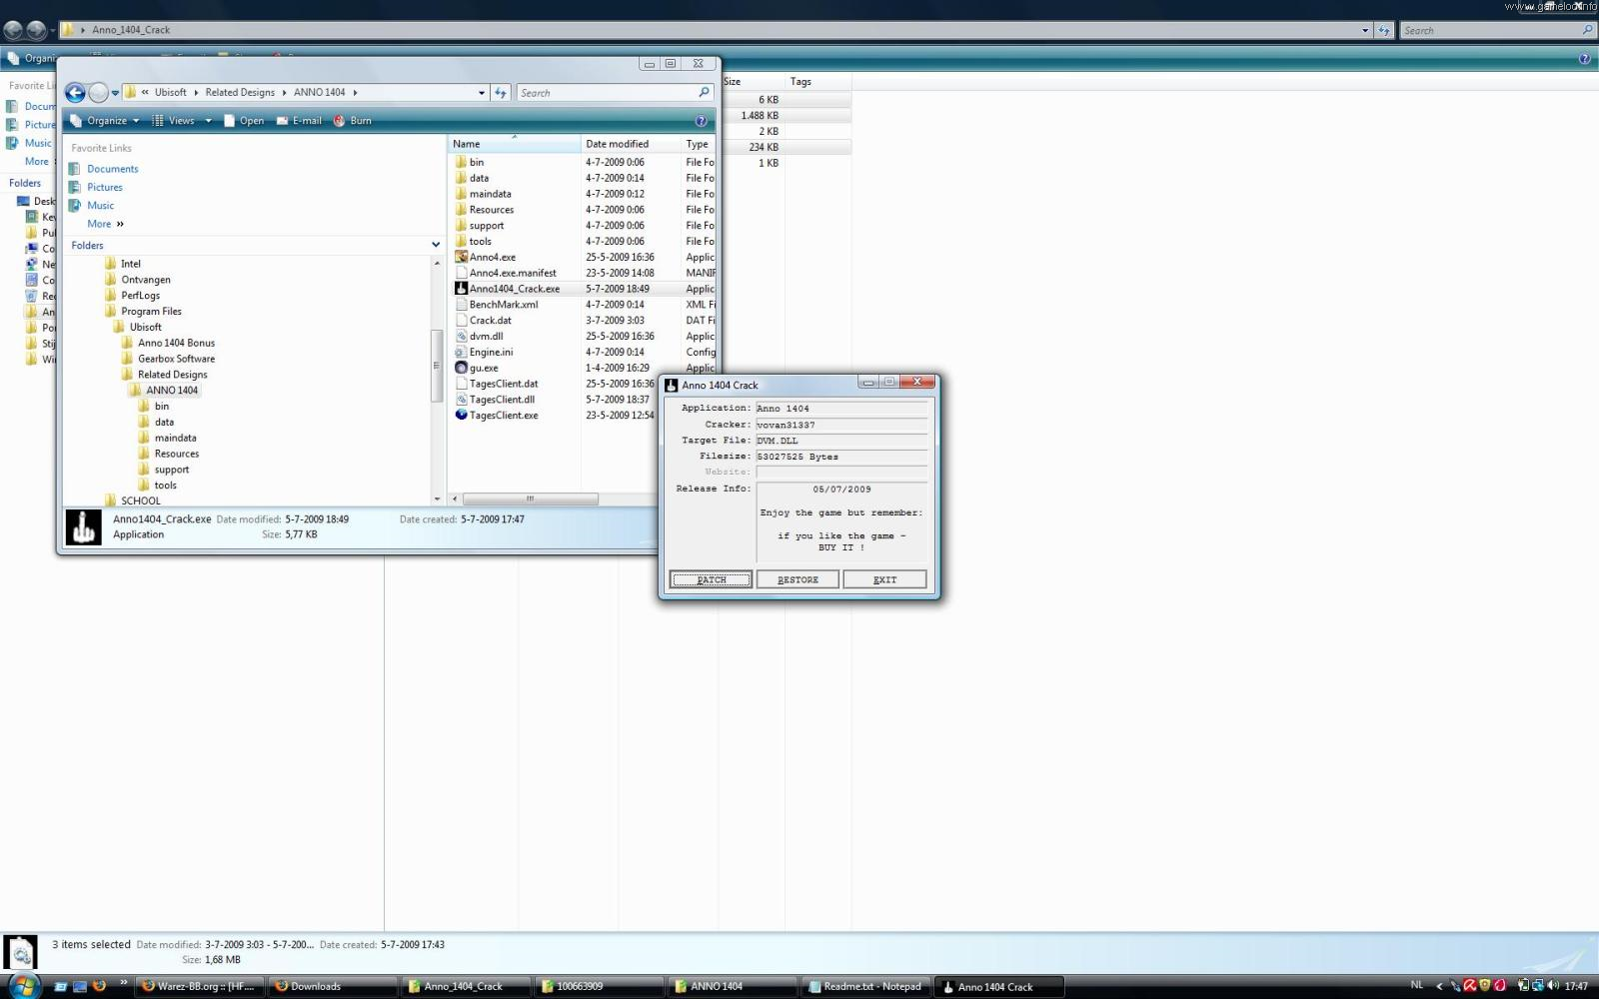1599x999 pixels.
Task: Select Program Files in the folder tree
Action: point(143,312)
